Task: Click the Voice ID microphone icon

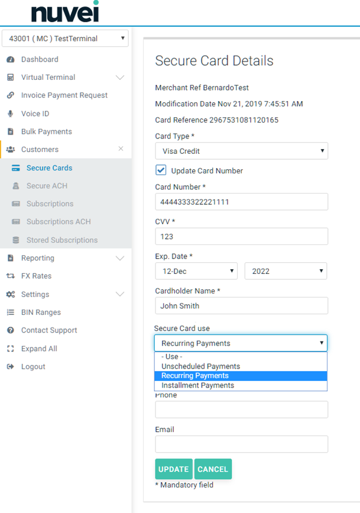Action: click(10, 114)
